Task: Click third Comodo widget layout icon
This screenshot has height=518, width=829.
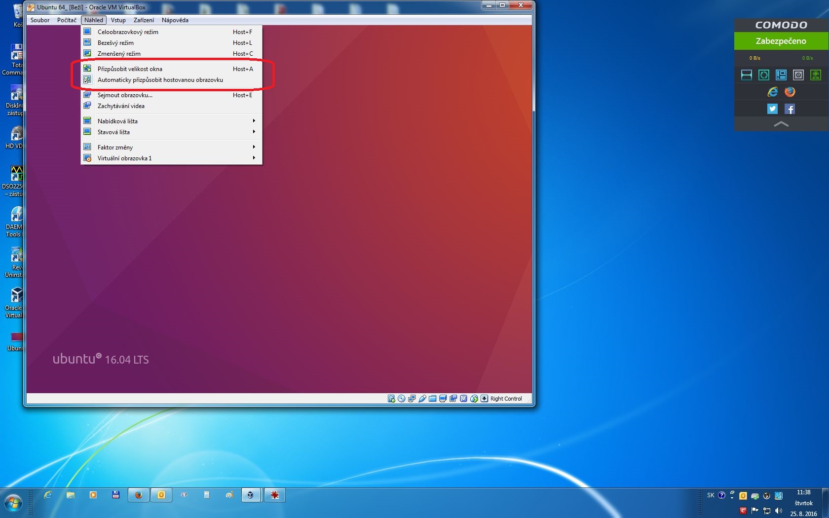Action: click(781, 74)
